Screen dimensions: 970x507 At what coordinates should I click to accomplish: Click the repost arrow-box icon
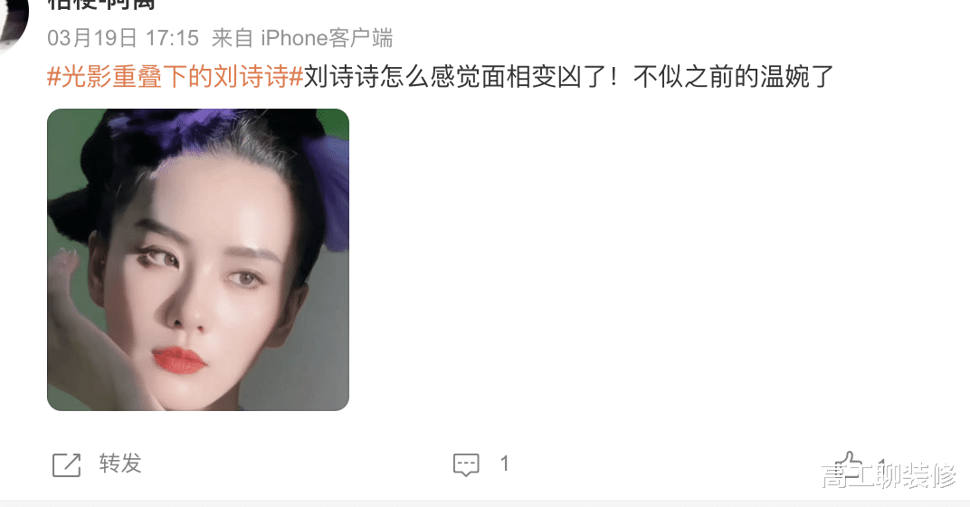click(x=66, y=465)
